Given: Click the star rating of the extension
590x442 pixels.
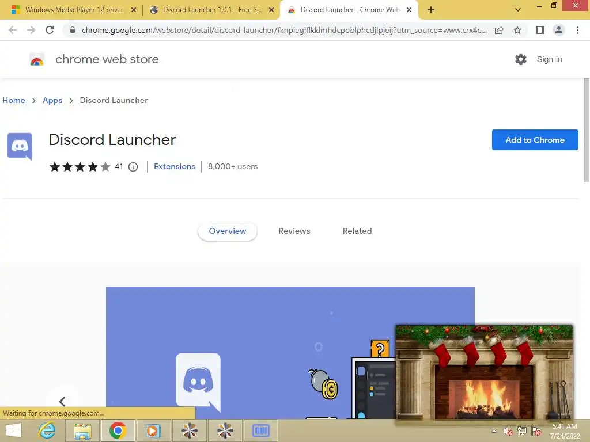Looking at the screenshot, I should (80, 167).
